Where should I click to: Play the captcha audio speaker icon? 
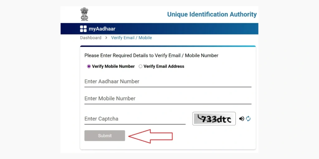[241, 119]
